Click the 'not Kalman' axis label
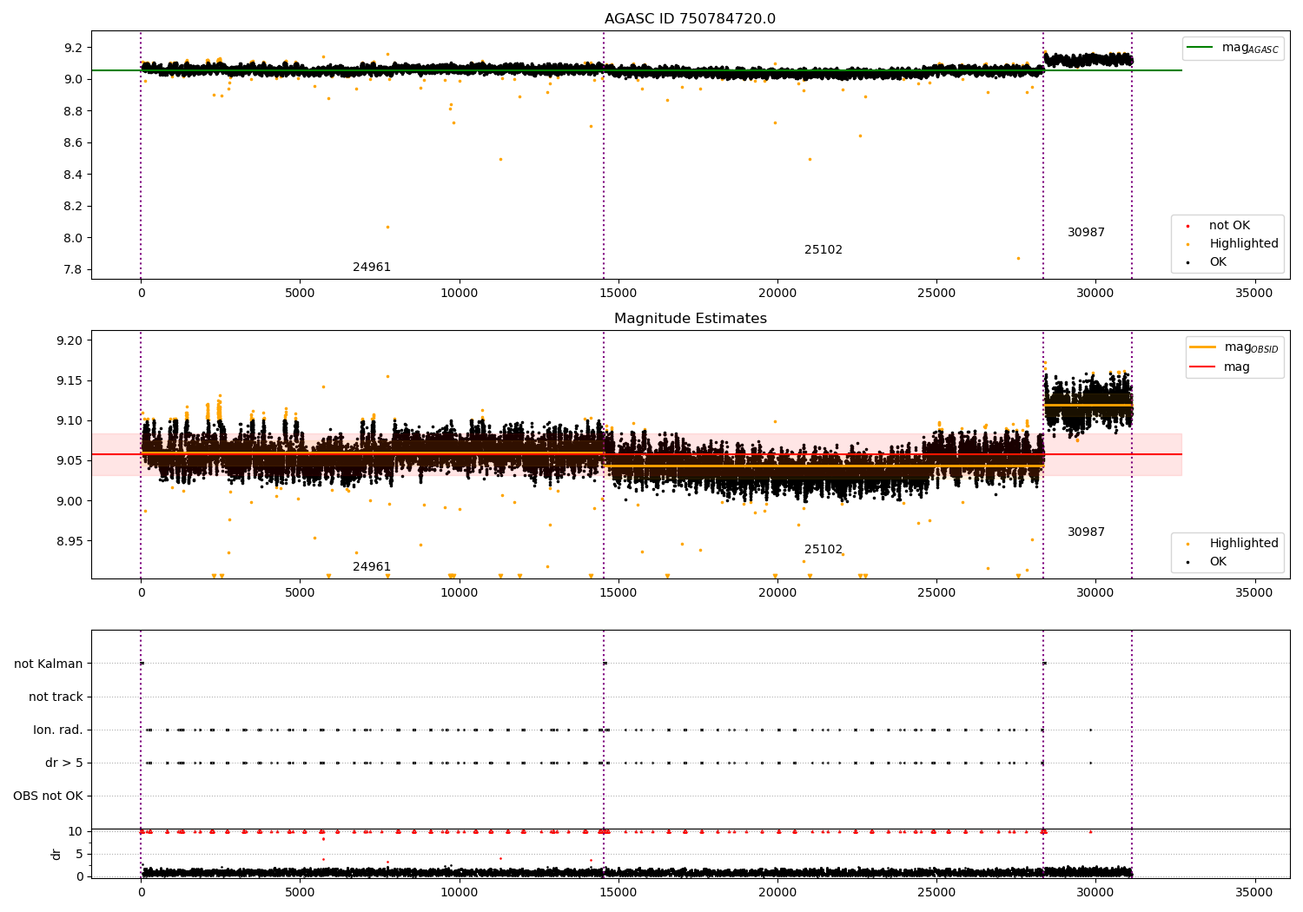Image resolution: width=1303 pixels, height=912 pixels. [x=49, y=664]
